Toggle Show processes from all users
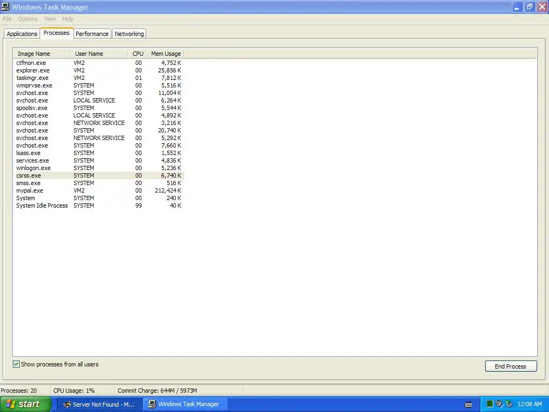This screenshot has height=412, width=549. click(x=17, y=364)
